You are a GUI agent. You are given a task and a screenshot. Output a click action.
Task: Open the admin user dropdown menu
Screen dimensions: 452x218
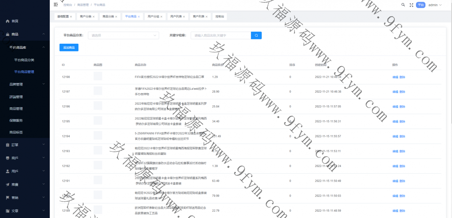click(435, 5)
